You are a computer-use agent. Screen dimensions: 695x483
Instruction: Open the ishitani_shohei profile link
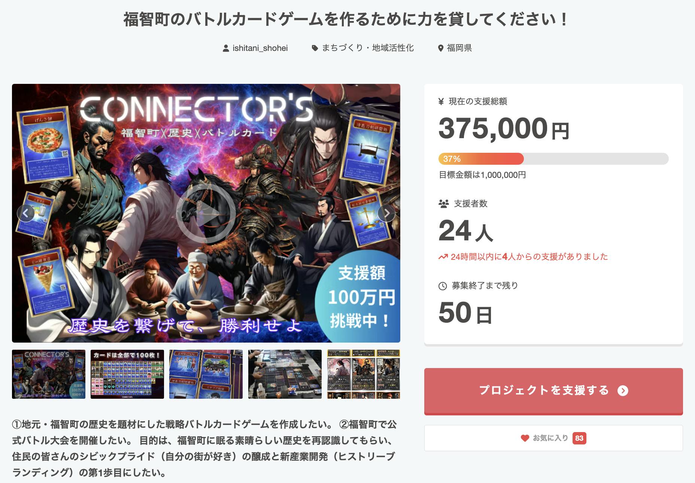260,48
